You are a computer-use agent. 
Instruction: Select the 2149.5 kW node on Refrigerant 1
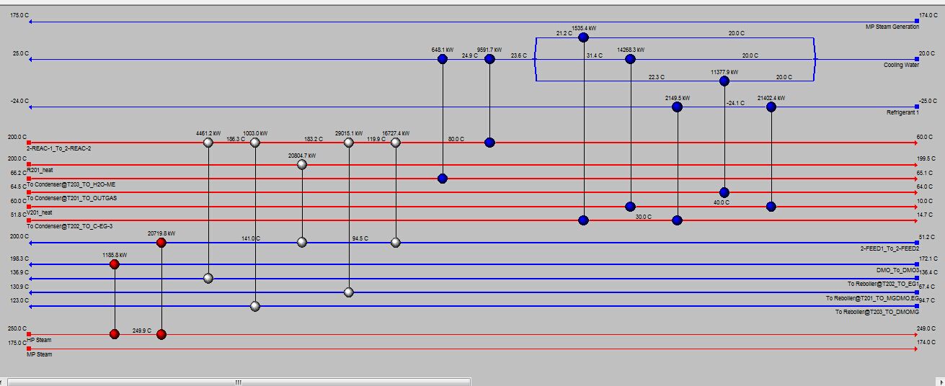(677, 107)
